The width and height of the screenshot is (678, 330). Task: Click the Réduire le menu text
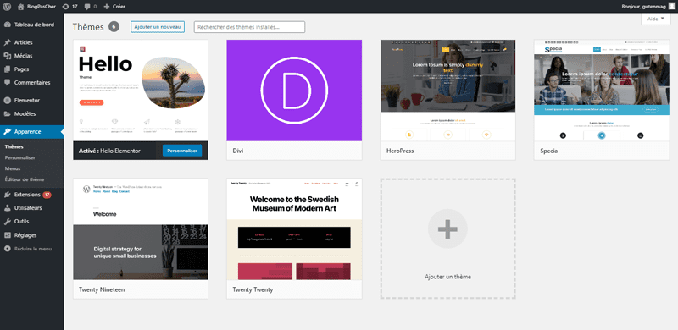click(33, 249)
